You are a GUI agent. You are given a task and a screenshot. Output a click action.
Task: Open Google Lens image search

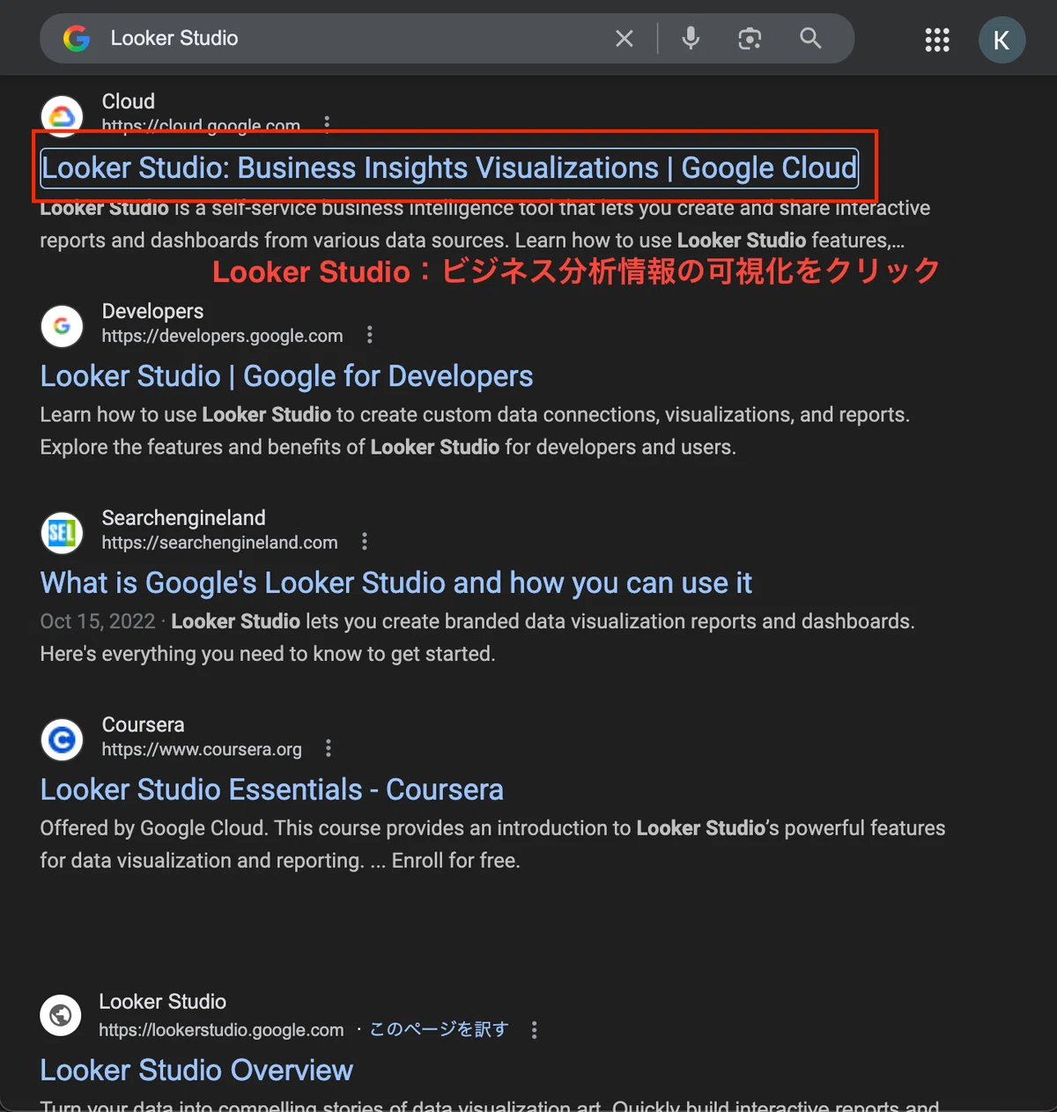750,38
